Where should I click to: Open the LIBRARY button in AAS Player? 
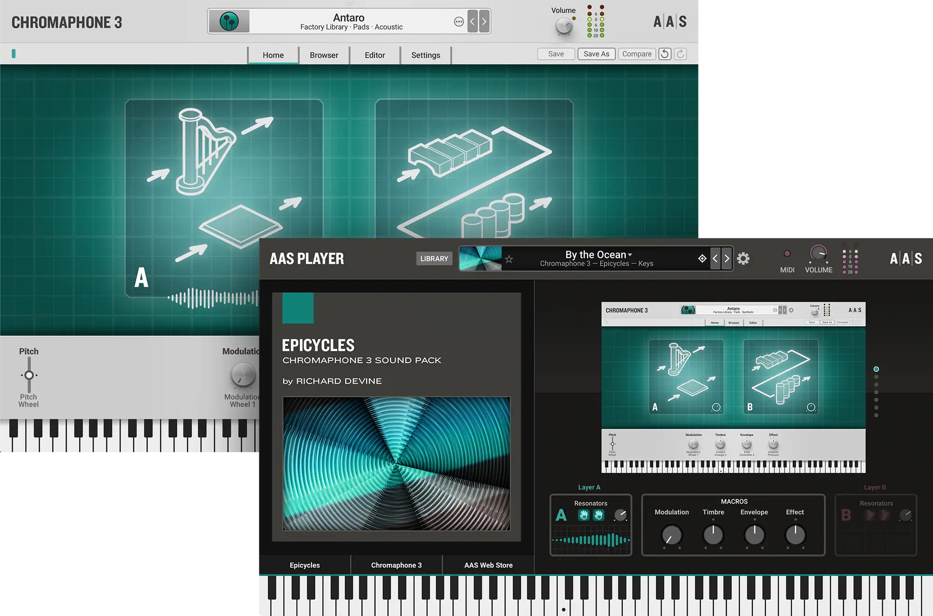(x=434, y=259)
